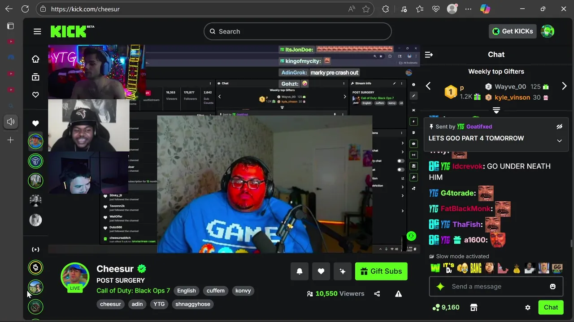The image size is (574, 322).
Task: Toggle browser tab audio speaker icon
Action: [x=11, y=121]
